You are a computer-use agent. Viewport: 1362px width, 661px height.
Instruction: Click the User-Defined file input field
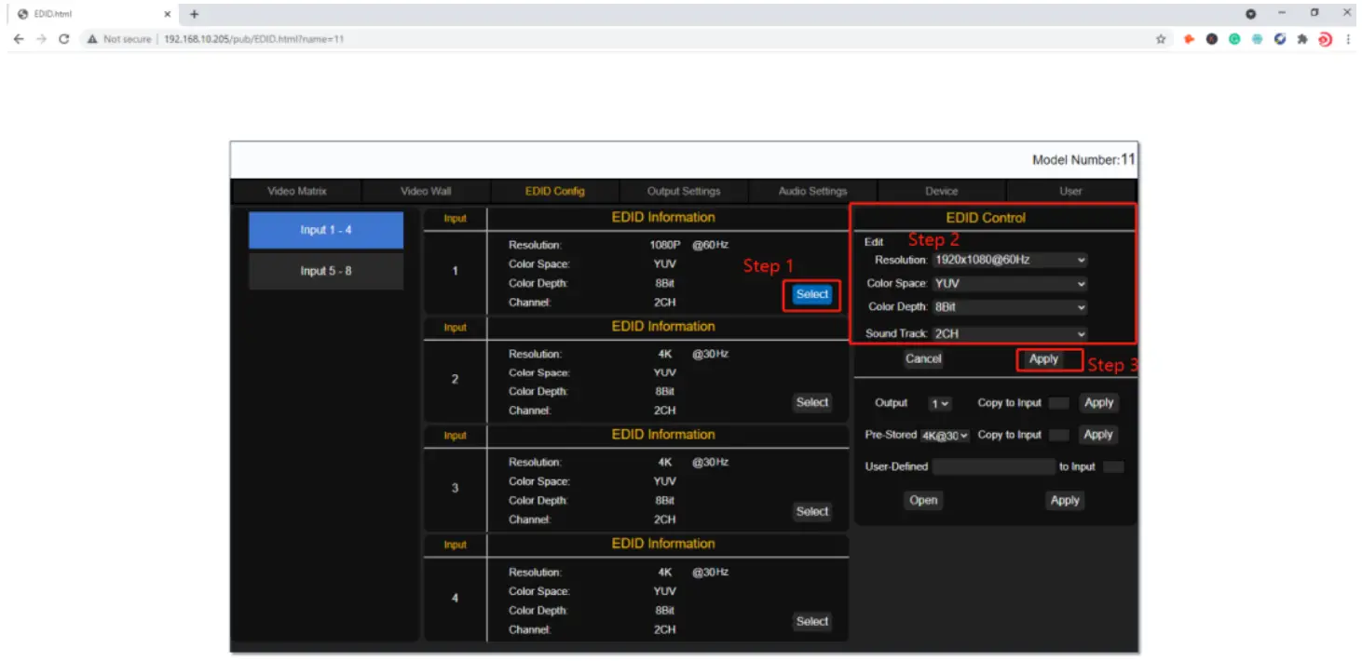click(x=993, y=467)
